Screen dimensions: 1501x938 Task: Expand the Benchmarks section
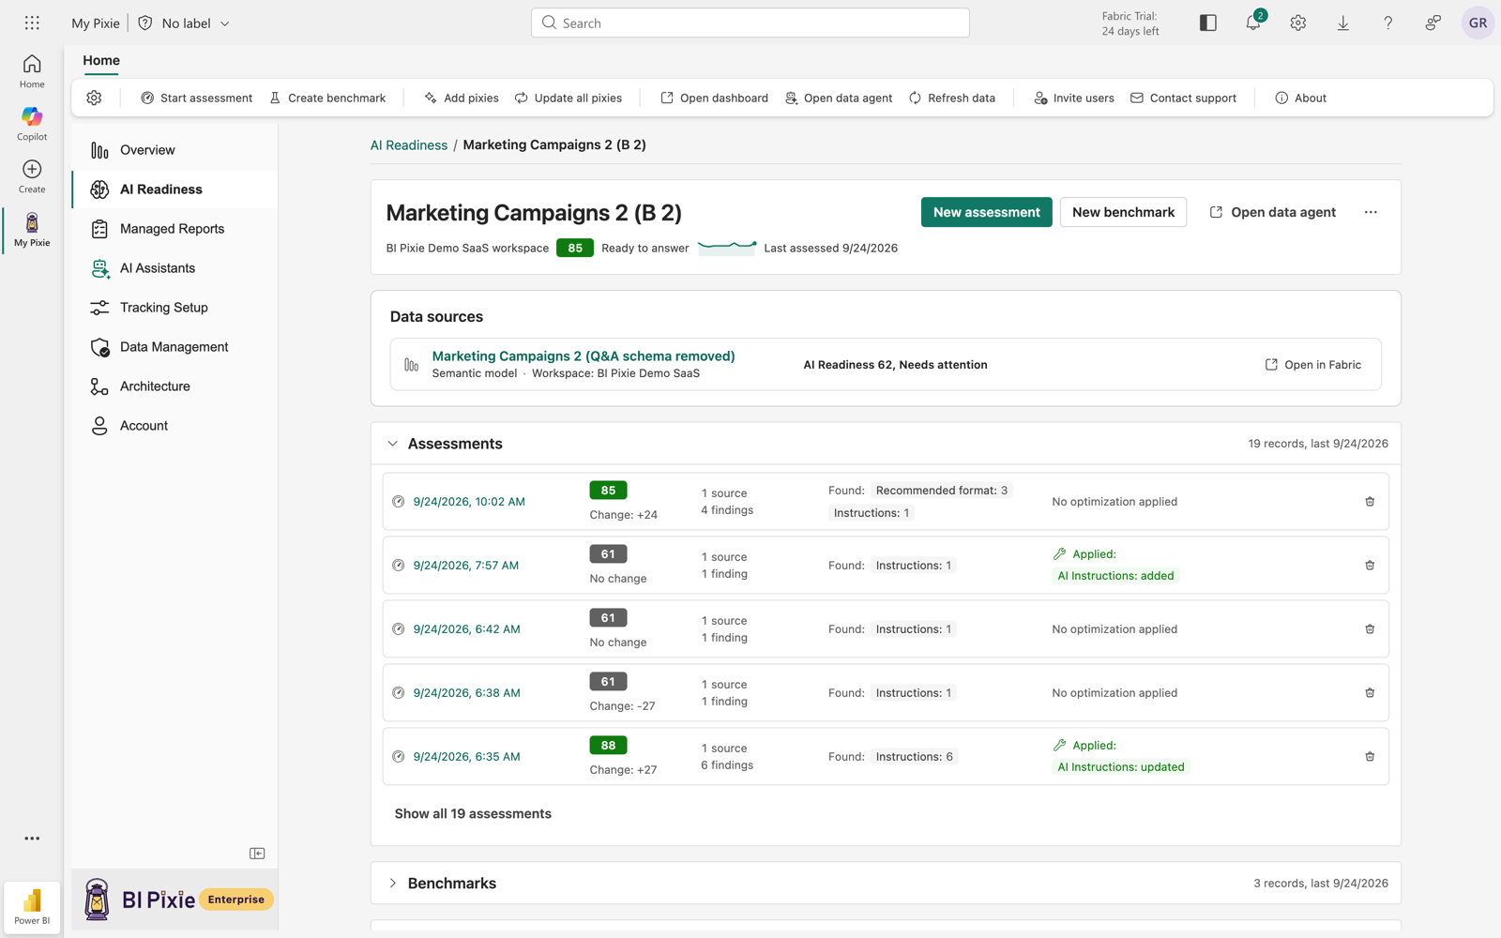(x=392, y=884)
